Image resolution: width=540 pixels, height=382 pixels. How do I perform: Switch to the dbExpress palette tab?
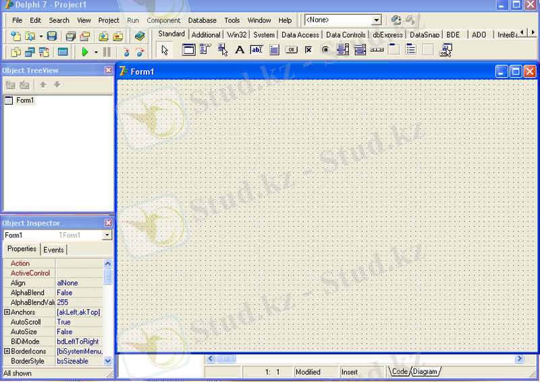[387, 35]
